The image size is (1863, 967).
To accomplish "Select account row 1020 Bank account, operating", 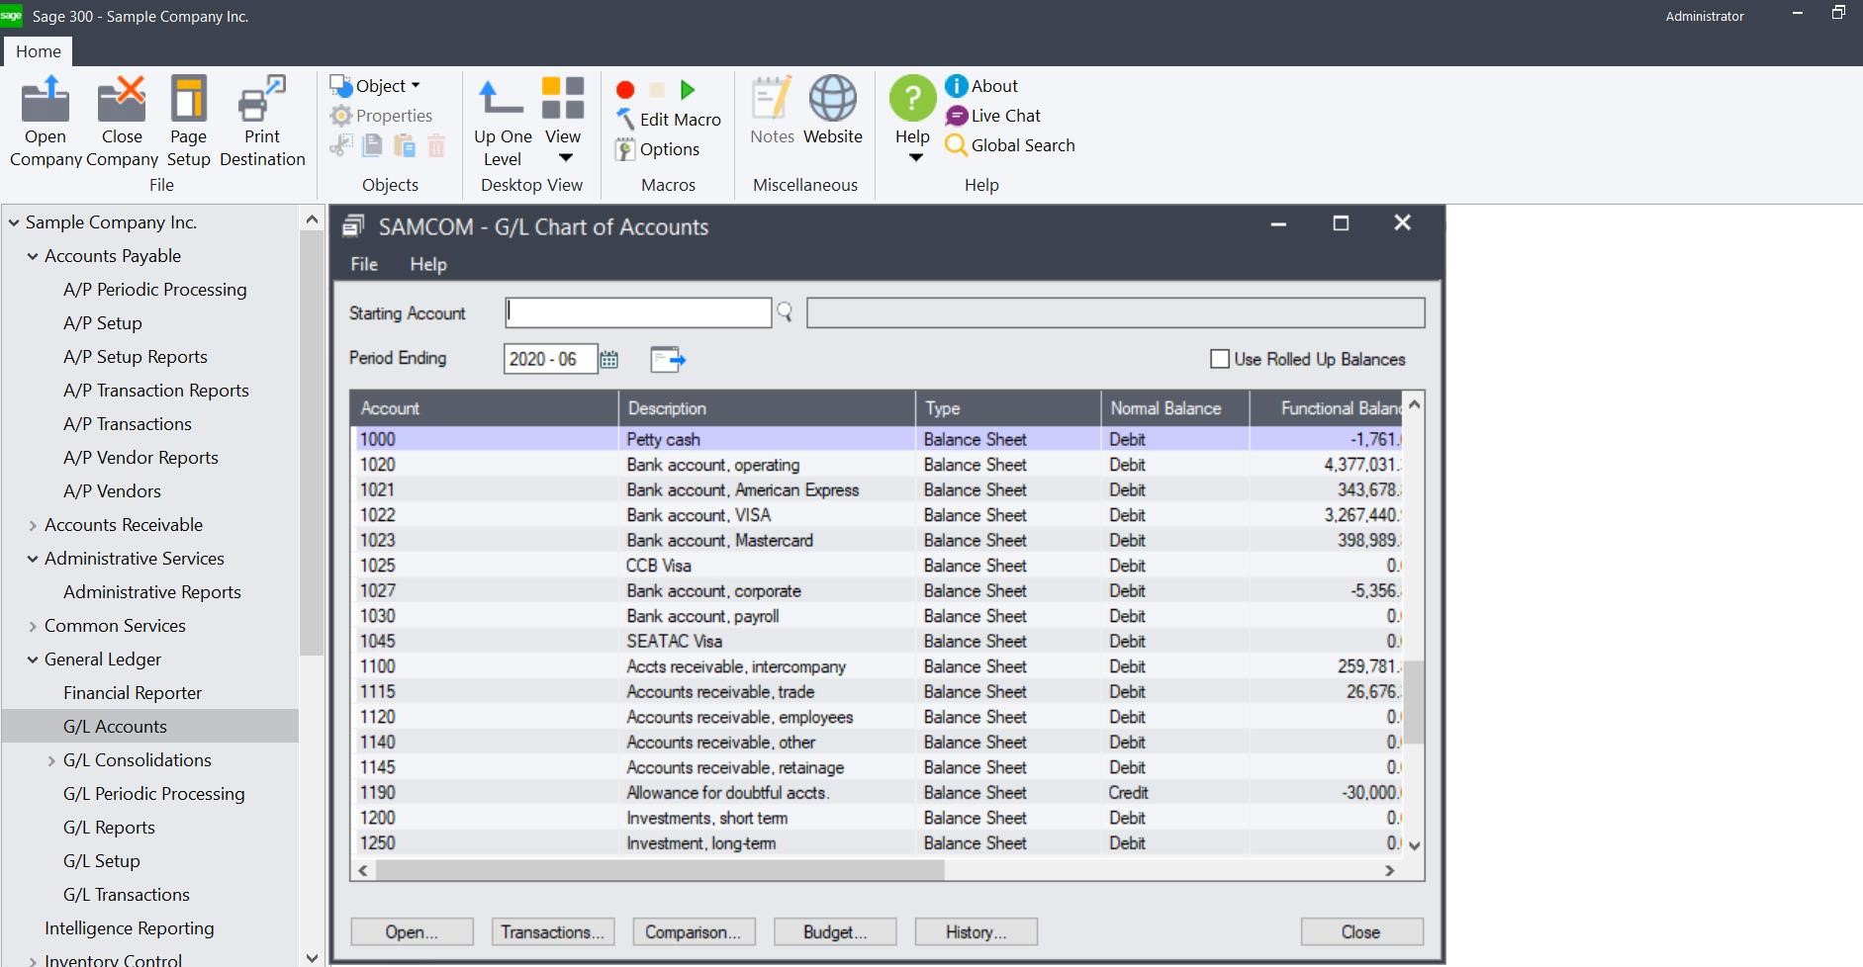I will [x=879, y=465].
